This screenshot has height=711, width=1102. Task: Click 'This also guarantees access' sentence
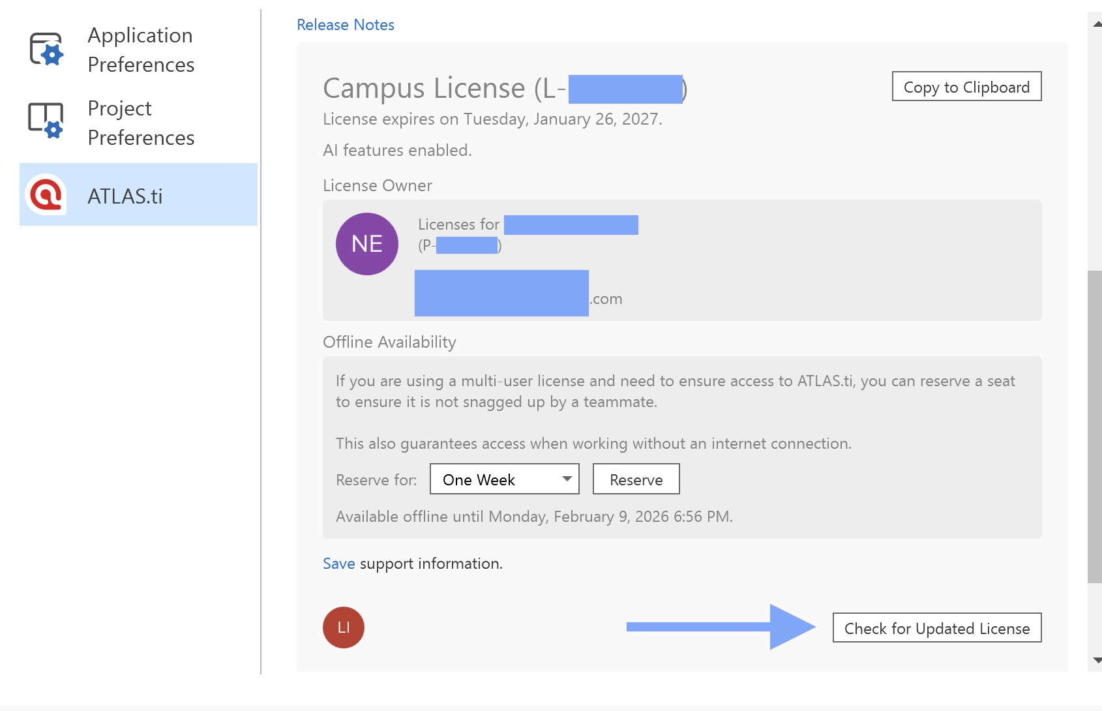tap(593, 444)
